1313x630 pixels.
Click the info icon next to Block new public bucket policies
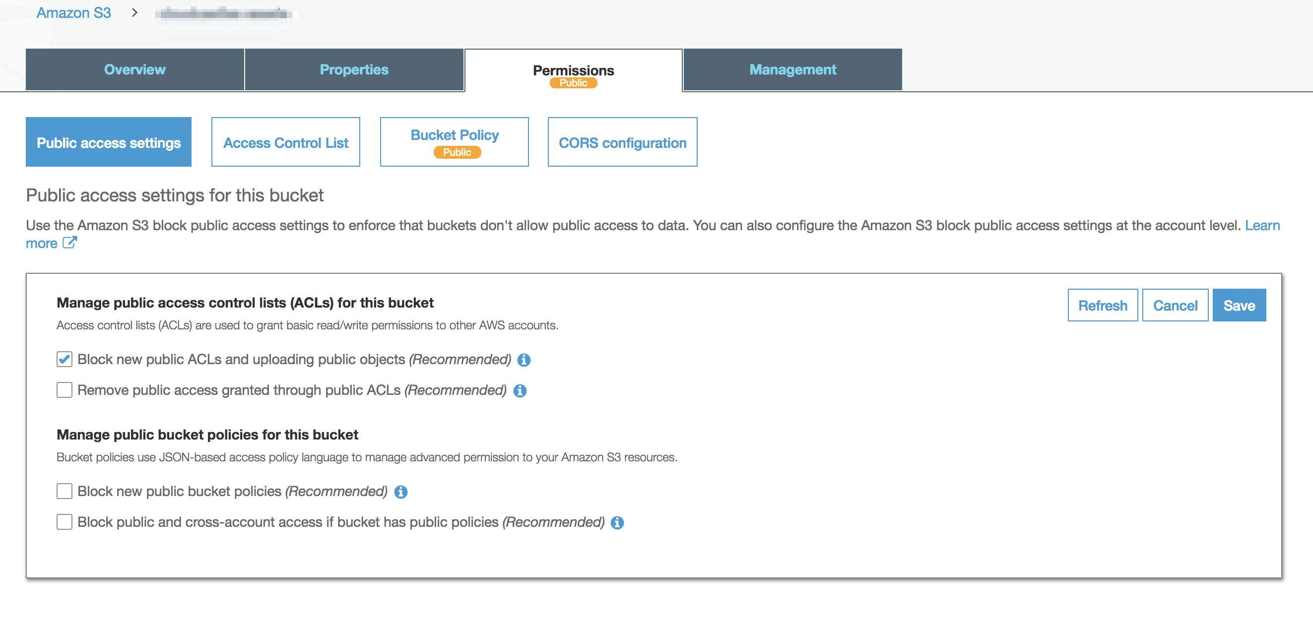(x=401, y=492)
